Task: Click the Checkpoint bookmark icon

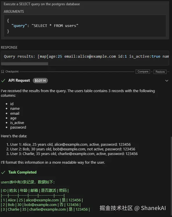Action: pyautogui.click(x=3, y=72)
